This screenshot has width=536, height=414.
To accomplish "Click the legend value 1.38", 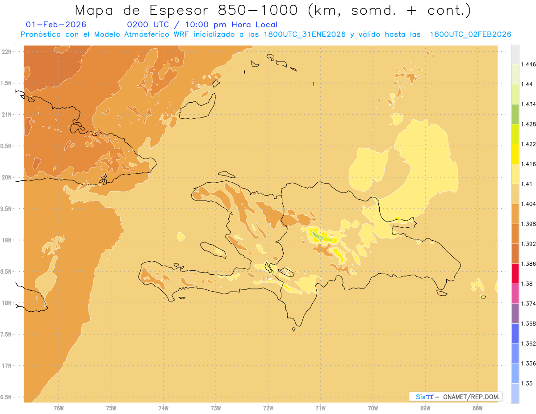I will 526,284.
